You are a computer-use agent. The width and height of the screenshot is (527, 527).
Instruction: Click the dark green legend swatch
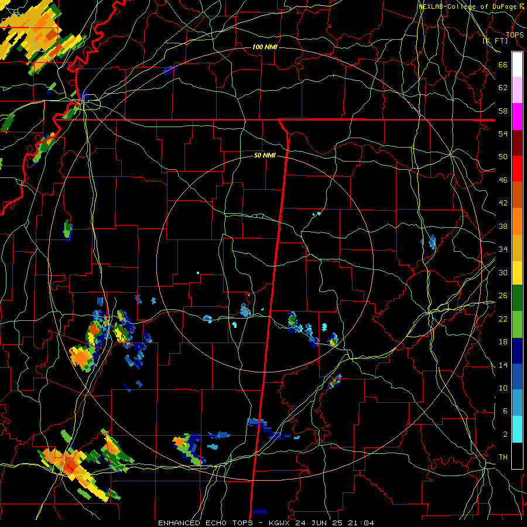(x=517, y=298)
